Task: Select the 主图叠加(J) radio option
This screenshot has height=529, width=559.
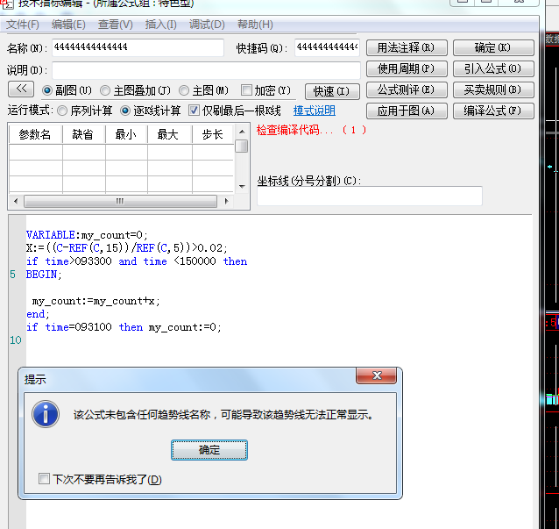Action: coord(105,90)
